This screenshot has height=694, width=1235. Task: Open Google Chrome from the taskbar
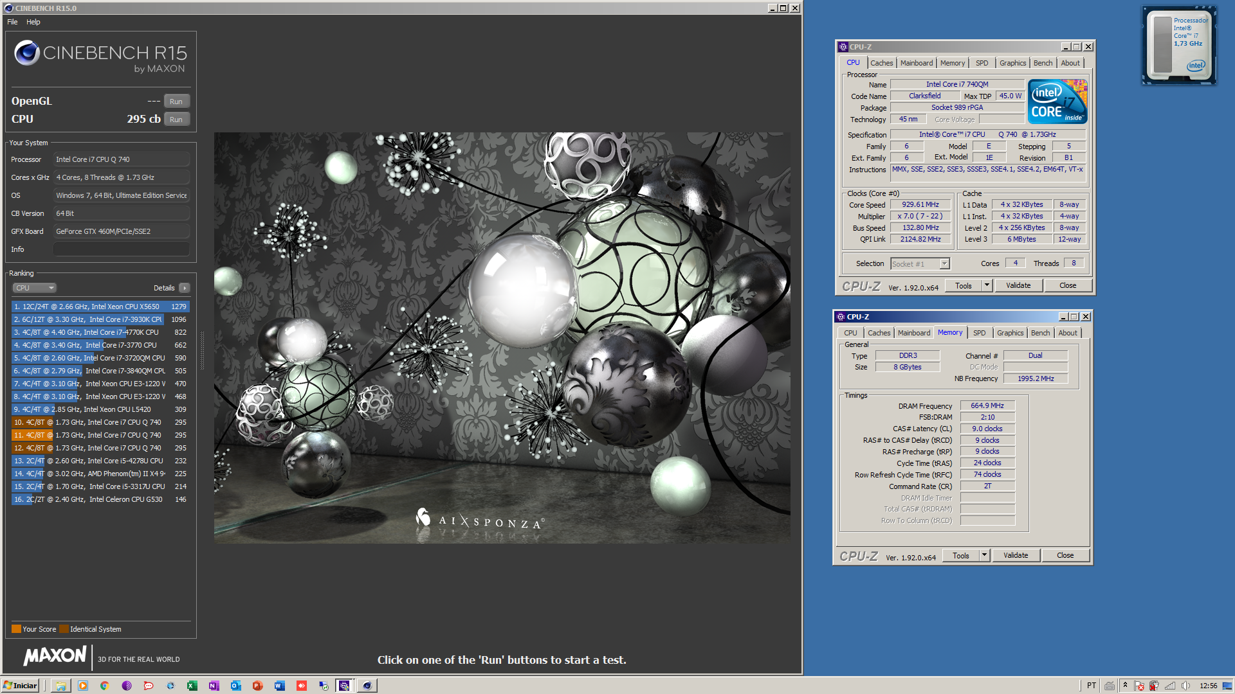click(x=104, y=686)
